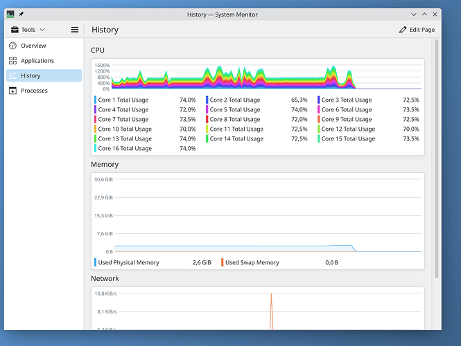Click the Core 4 Total Usage legend color
The image size is (461, 346).
(x=95, y=109)
